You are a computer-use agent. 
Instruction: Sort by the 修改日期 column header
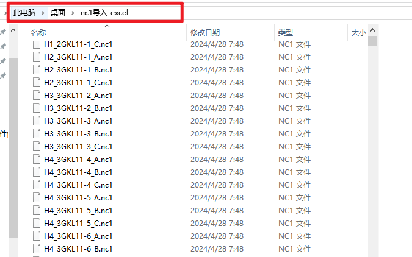tap(205, 33)
